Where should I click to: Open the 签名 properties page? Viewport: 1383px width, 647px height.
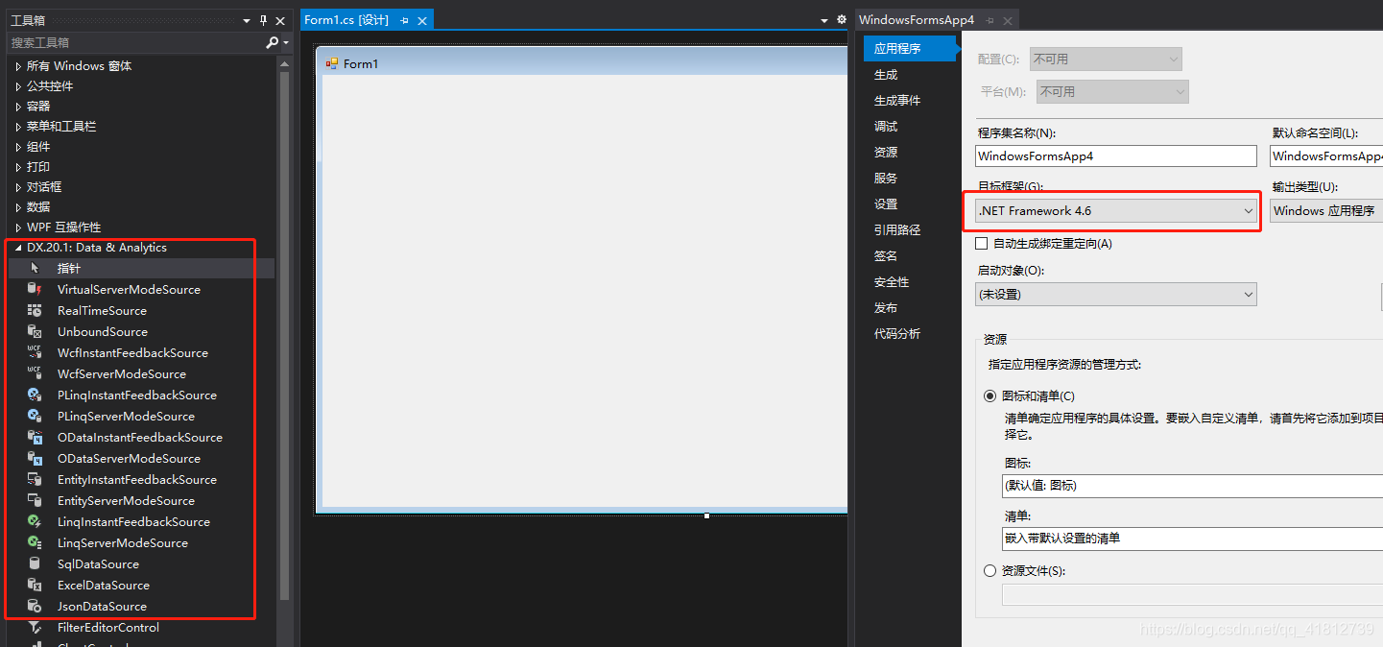click(x=886, y=255)
